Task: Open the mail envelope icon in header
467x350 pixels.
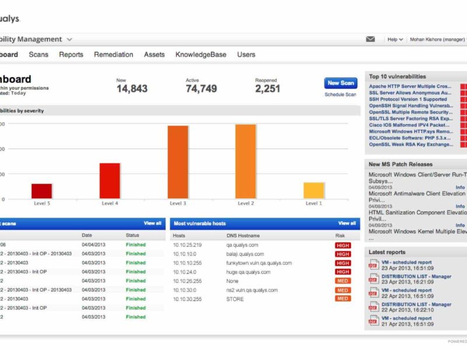Action: 370,39
